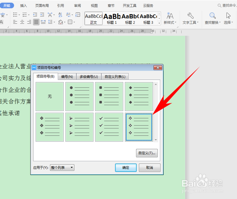Screen dimensions: 237x199
Task: Open the 插入 ribbon tab
Action: pyautogui.click(x=23, y=5)
